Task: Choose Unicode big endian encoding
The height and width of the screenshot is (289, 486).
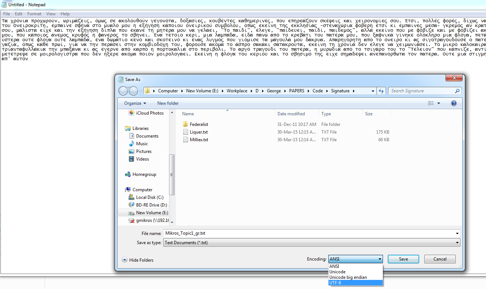Action: click(x=356, y=277)
